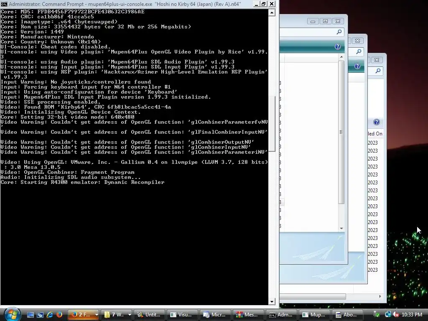This screenshot has width=428, height=321.
Task: Click the Show Desktop quick launch icon
Action: click(30, 315)
